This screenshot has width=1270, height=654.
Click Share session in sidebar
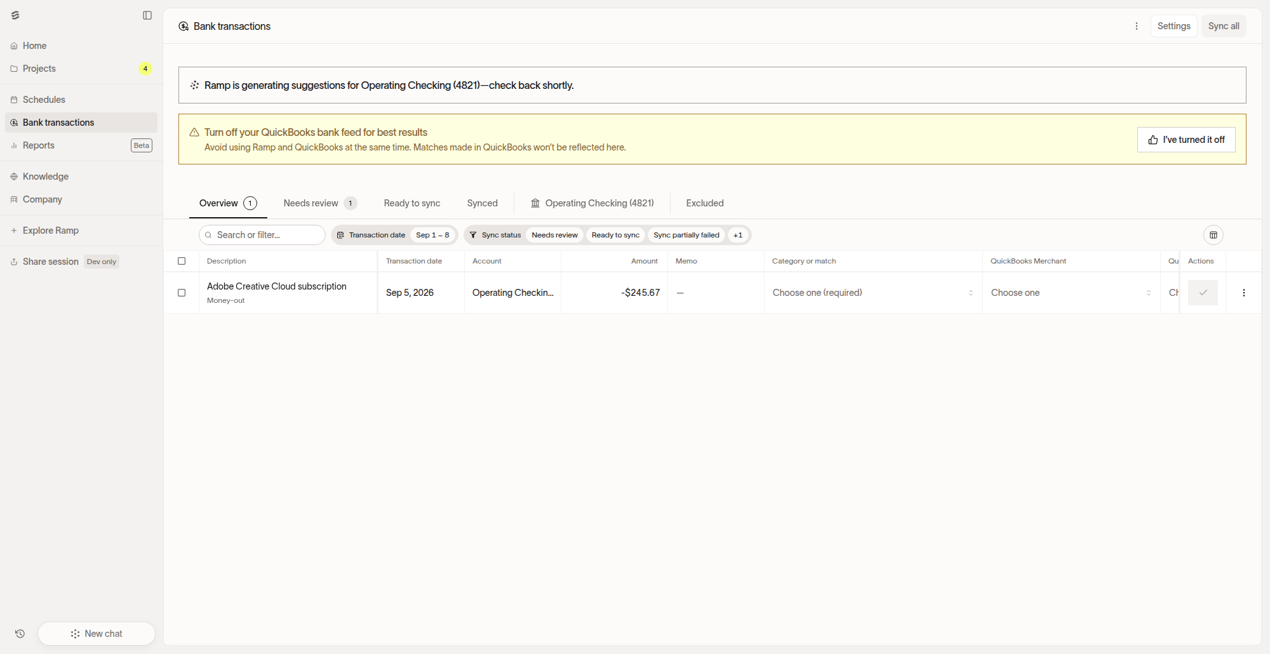tap(81, 262)
